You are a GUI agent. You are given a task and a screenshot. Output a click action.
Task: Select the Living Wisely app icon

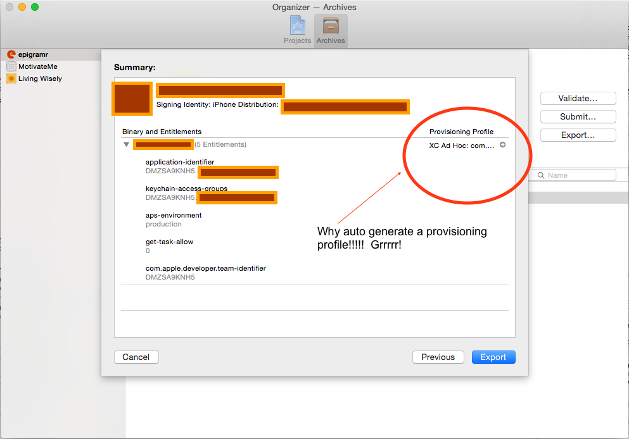tap(11, 78)
